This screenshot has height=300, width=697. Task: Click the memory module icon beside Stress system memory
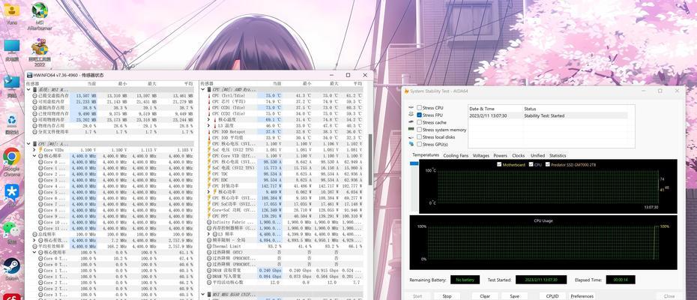[x=411, y=130]
